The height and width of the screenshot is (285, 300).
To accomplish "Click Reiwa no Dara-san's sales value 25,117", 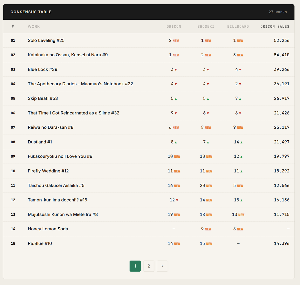I will [282, 127].
